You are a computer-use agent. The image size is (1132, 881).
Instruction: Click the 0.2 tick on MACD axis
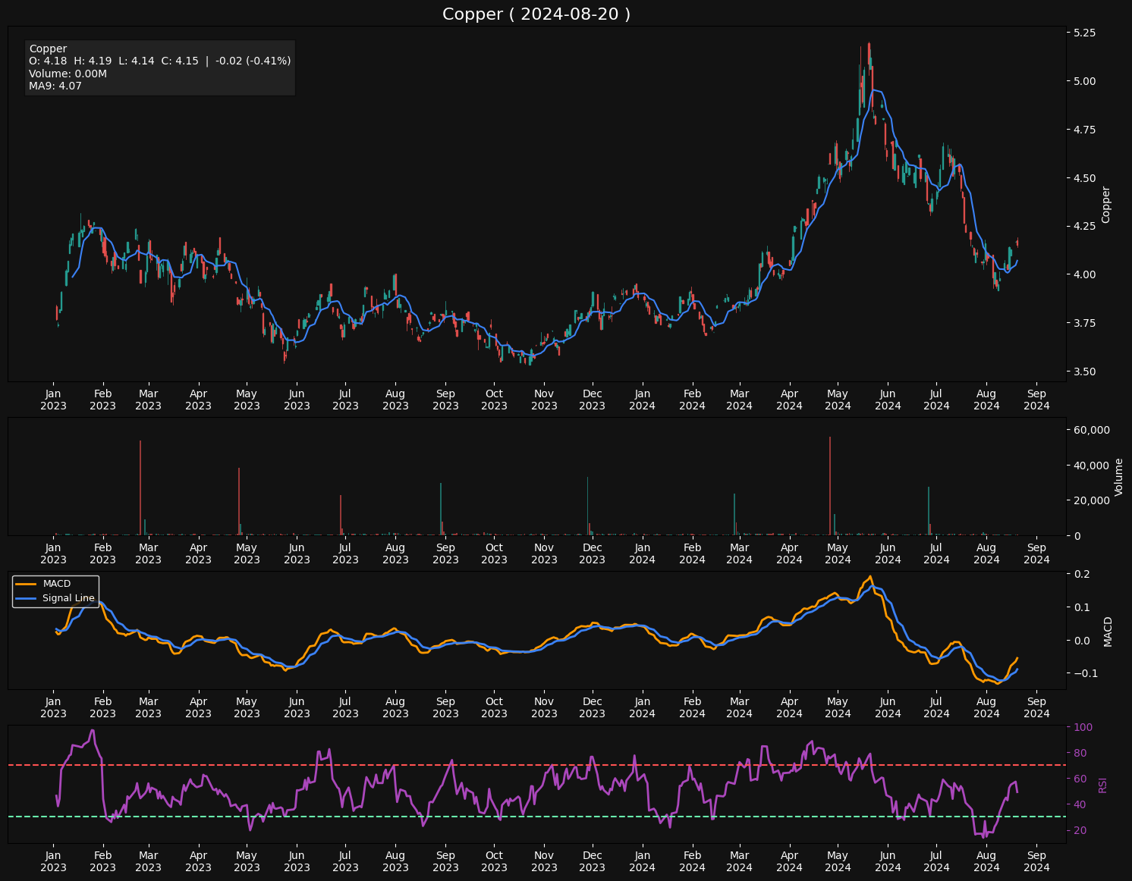pyautogui.click(x=1082, y=574)
